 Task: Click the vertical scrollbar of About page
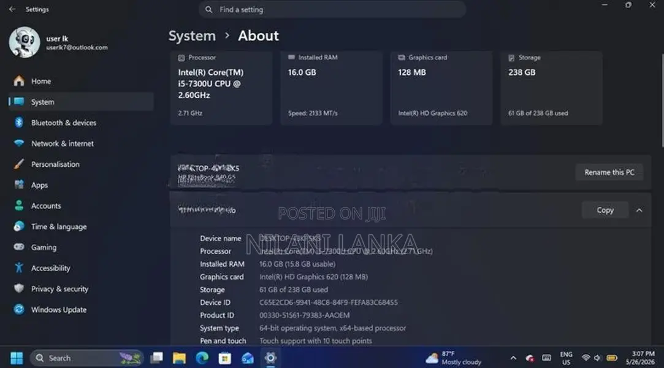[662, 101]
